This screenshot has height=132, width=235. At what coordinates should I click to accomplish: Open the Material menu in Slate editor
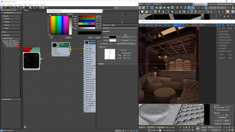(10, 5)
